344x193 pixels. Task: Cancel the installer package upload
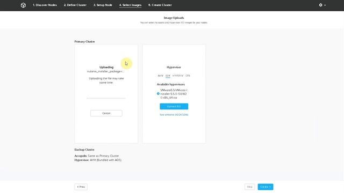(x=106, y=113)
